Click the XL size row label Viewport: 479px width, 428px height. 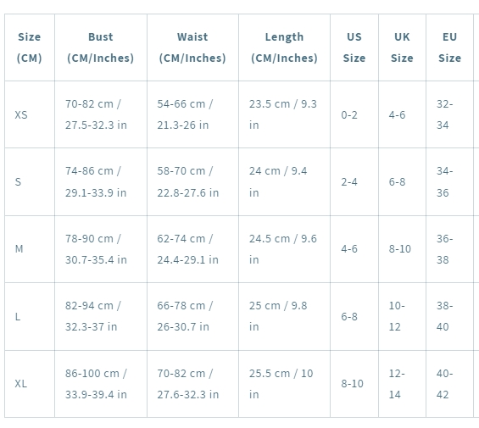[30, 384]
